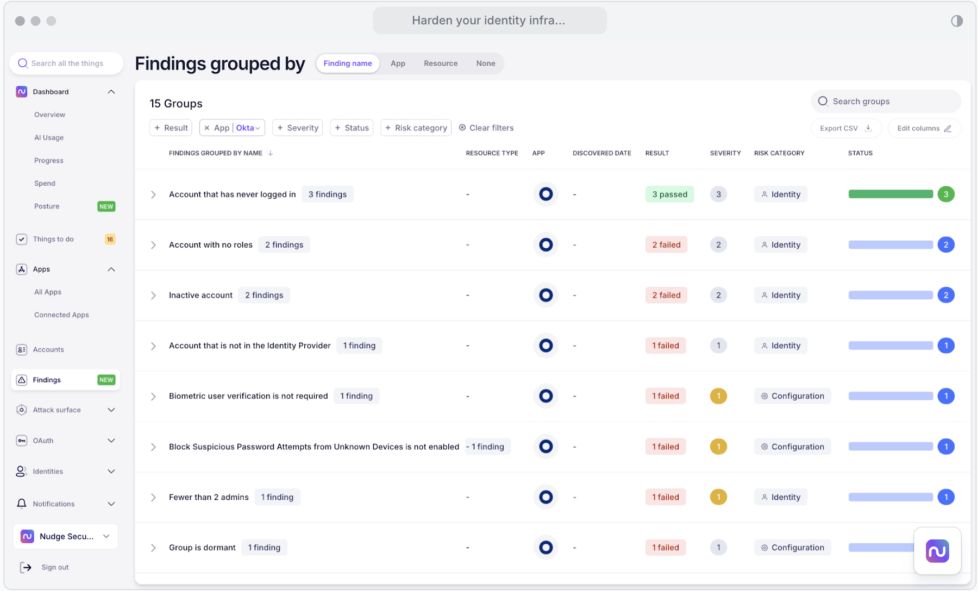Open the Posture page in sidebar

point(47,206)
